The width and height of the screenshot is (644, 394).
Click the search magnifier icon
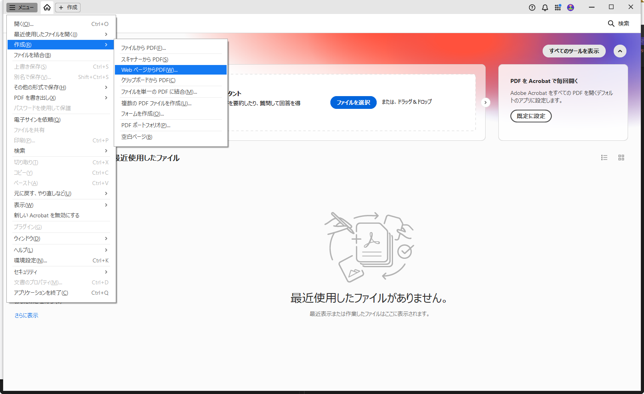611,24
